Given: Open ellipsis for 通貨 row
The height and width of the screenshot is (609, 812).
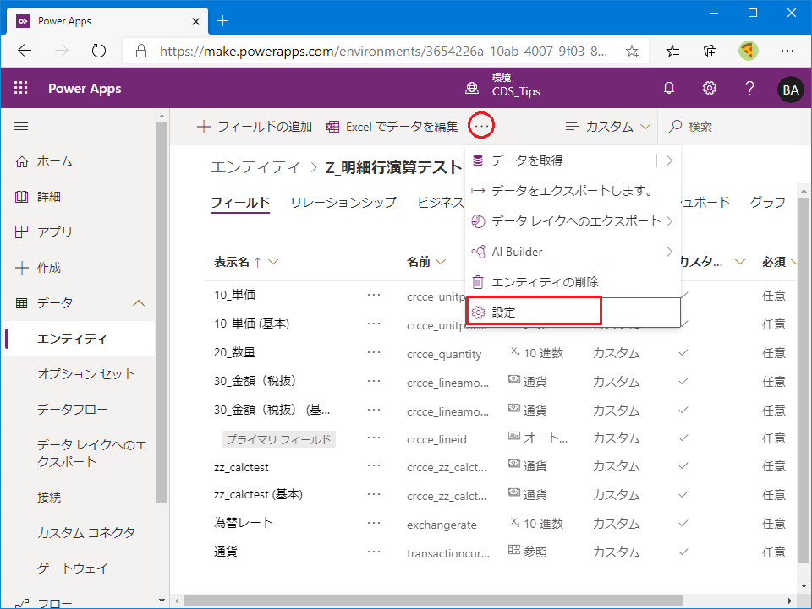Looking at the screenshot, I should tap(374, 552).
